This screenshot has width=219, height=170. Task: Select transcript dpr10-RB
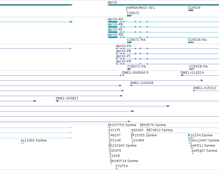115,24
